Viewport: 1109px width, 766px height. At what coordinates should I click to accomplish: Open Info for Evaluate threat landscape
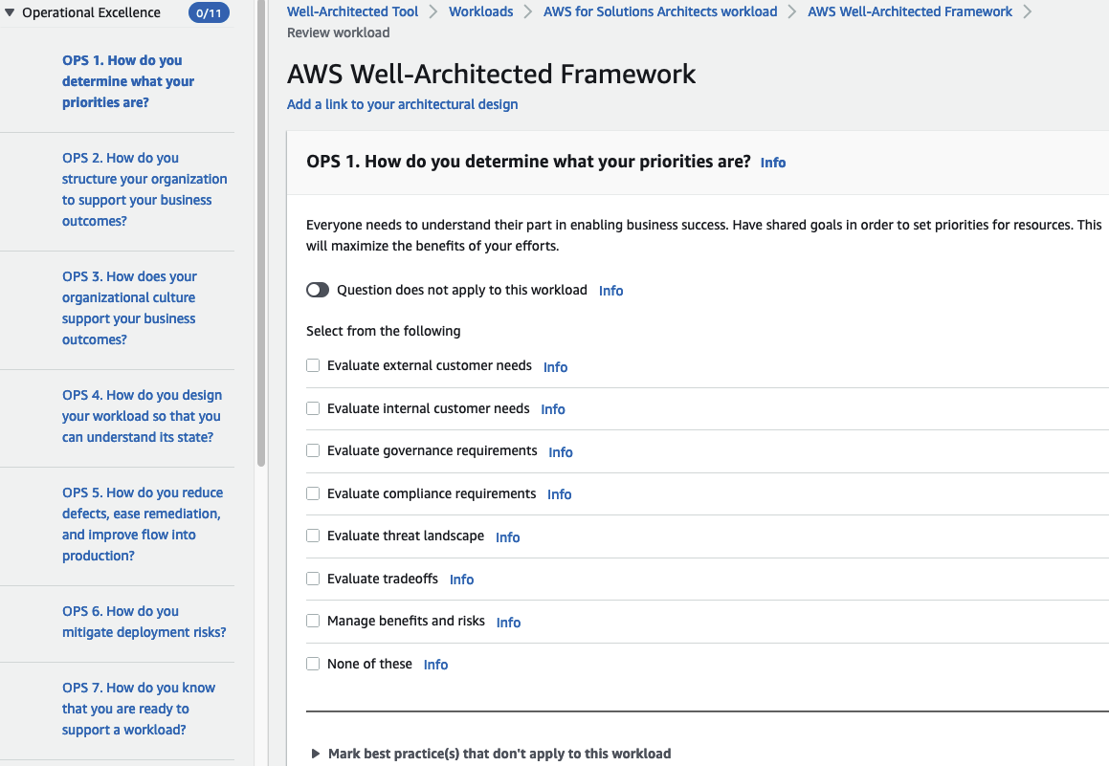(x=508, y=537)
